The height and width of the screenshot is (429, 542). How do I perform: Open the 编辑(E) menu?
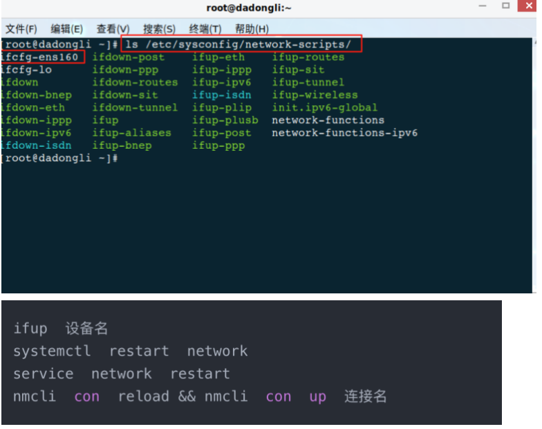click(x=66, y=29)
